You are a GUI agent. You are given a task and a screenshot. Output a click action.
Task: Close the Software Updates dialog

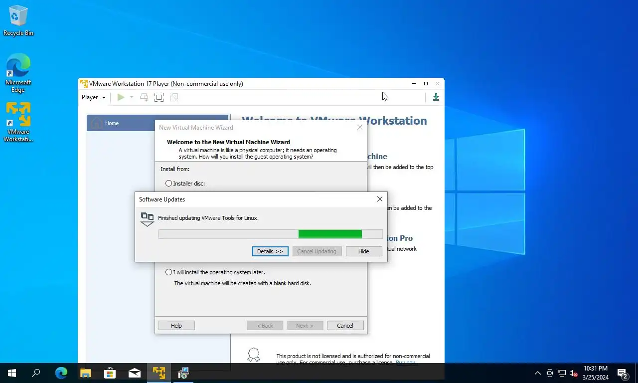[x=380, y=199]
